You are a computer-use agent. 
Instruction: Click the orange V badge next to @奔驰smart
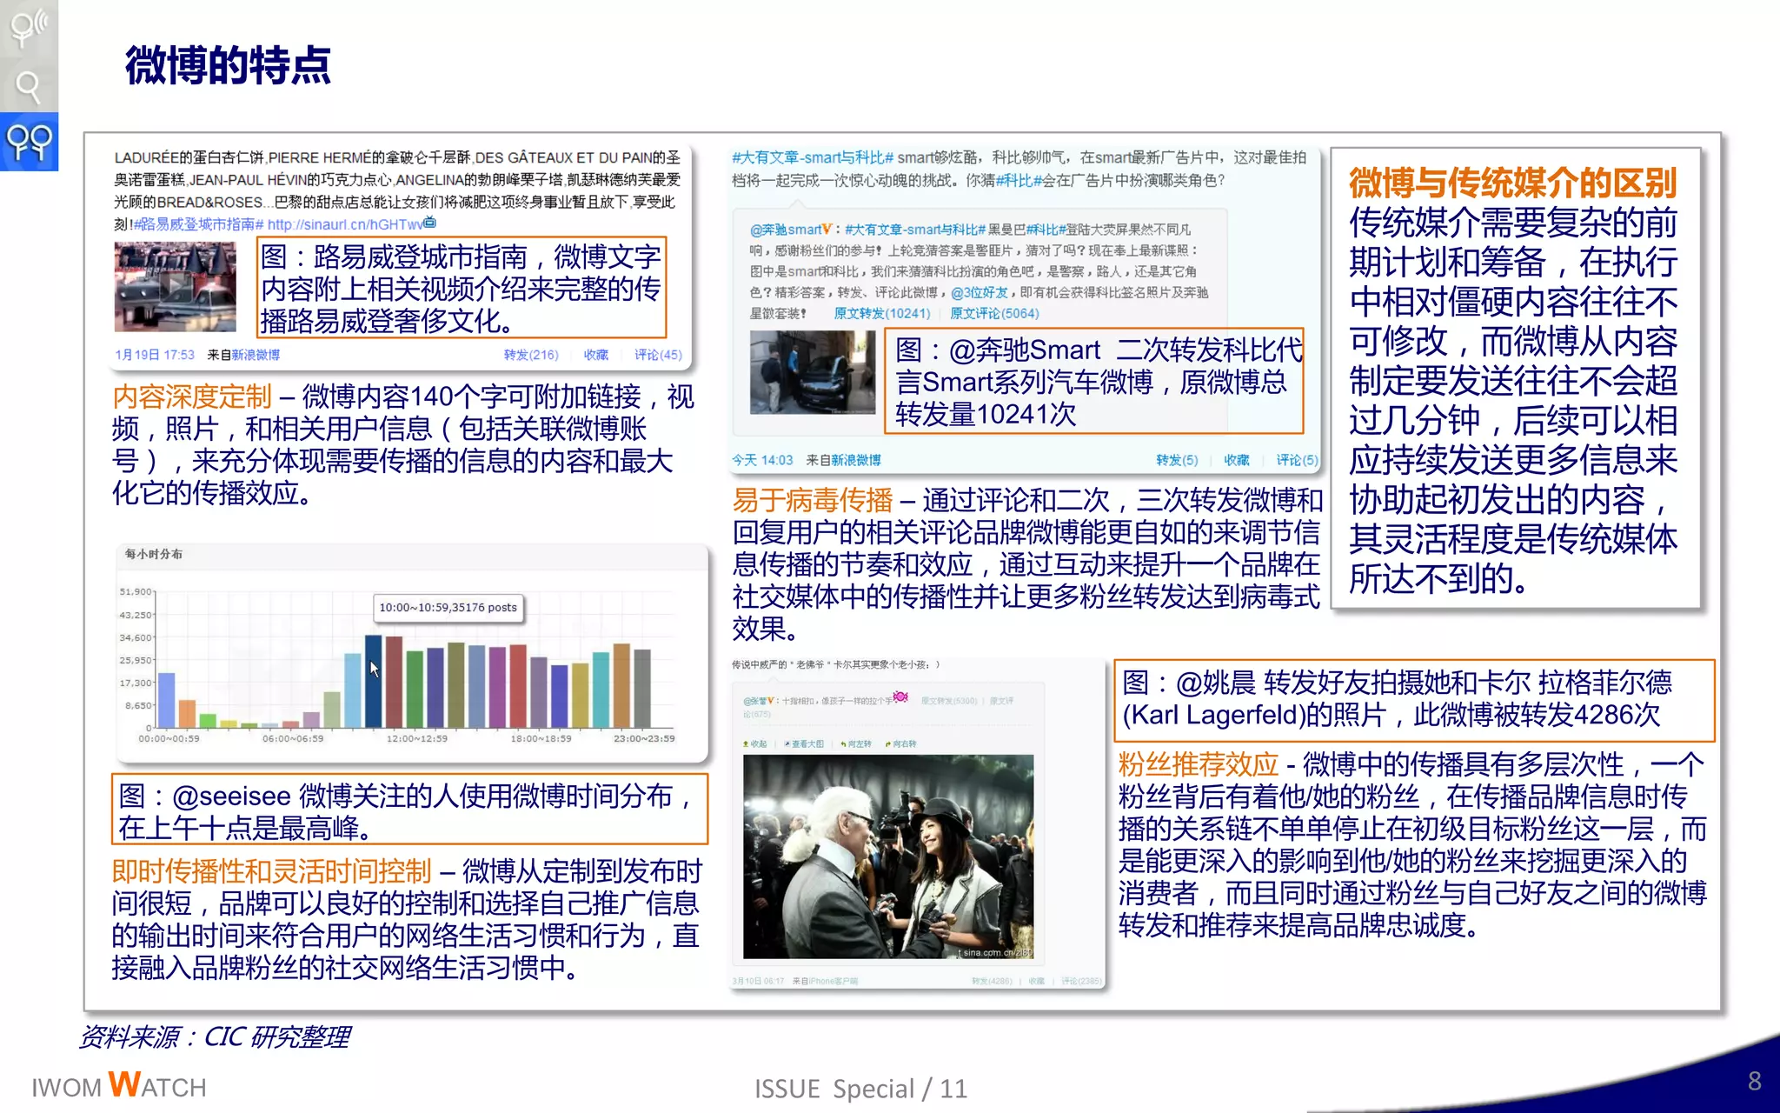pyautogui.click(x=827, y=229)
